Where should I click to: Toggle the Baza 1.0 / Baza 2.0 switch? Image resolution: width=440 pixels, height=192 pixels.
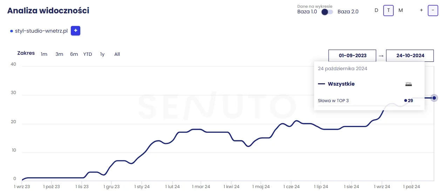[327, 12]
